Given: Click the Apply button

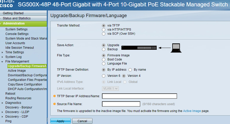Looking at the screenshot, I should (x=61, y=121).
